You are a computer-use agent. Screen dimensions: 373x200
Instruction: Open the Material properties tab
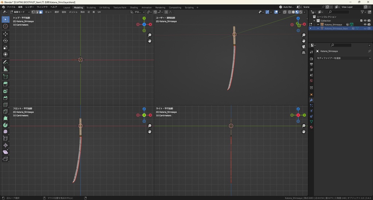coord(311,127)
